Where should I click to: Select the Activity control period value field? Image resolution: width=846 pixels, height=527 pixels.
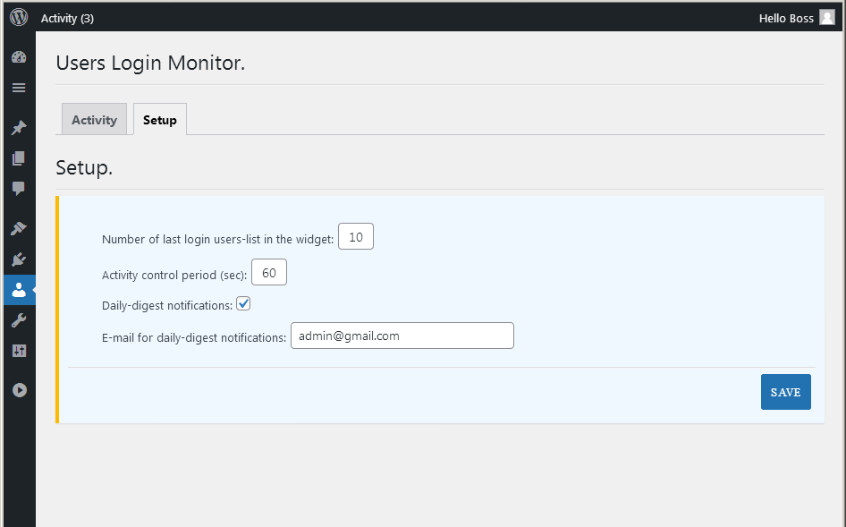[268, 272]
